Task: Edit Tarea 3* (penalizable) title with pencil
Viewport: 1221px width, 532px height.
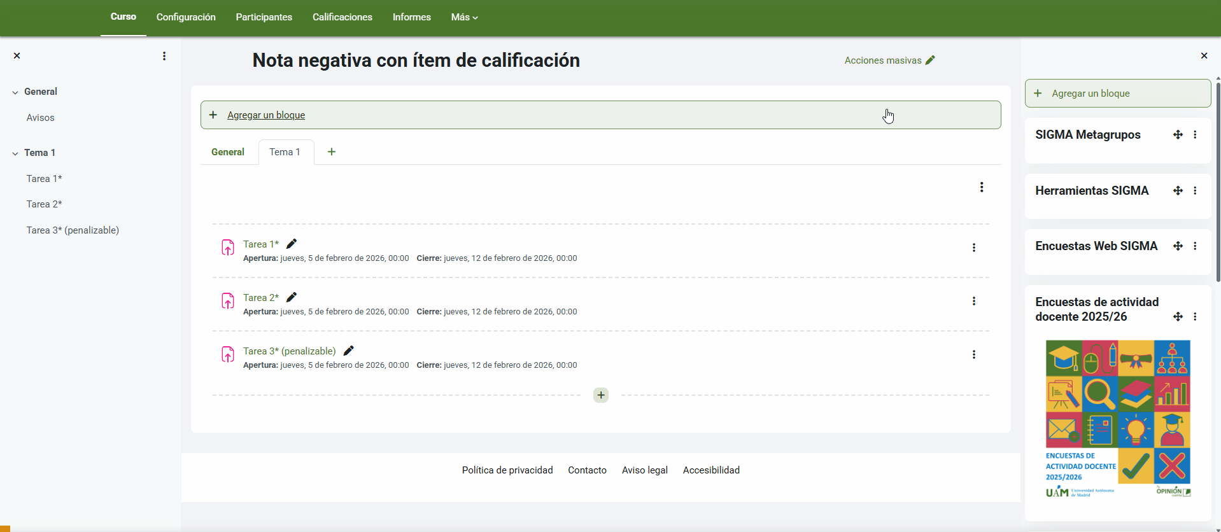Action: click(349, 351)
